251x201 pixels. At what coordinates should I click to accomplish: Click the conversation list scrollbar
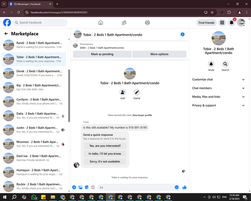[x=69, y=95]
